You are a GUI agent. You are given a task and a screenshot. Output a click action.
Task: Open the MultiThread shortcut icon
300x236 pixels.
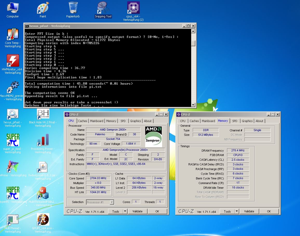tap(13, 220)
